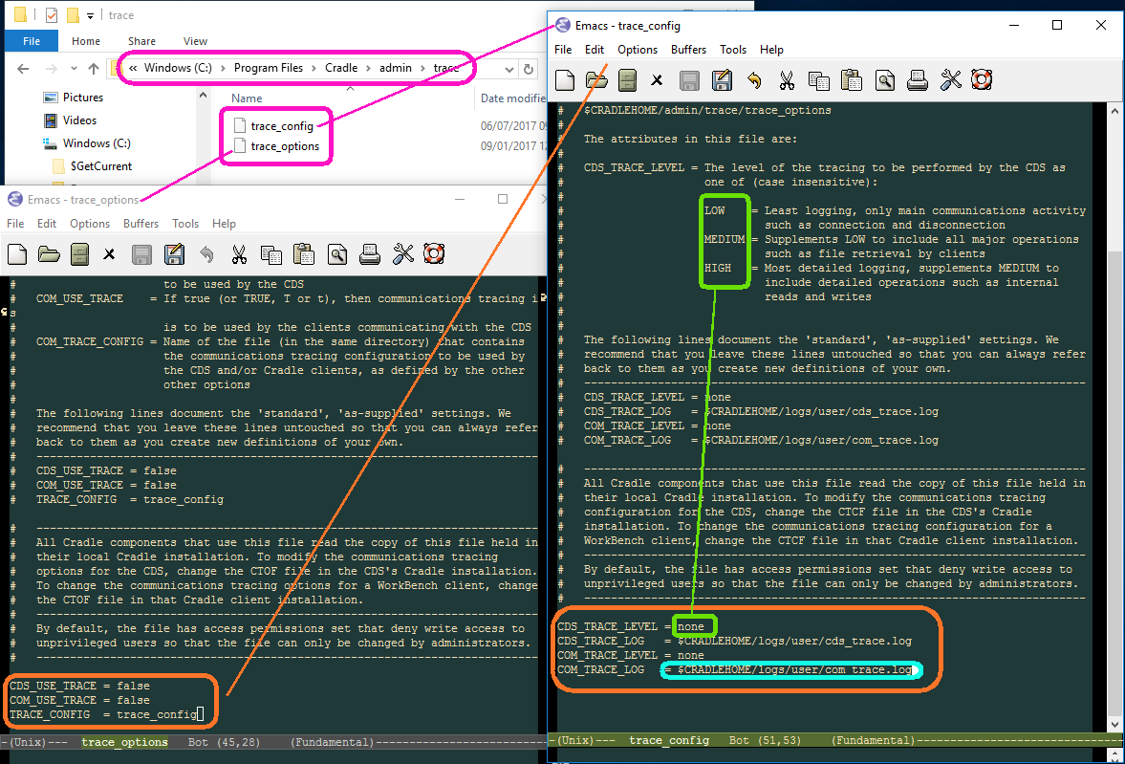
Task: Click Search icon in trace_config Emacs toolbar
Action: pos(885,80)
